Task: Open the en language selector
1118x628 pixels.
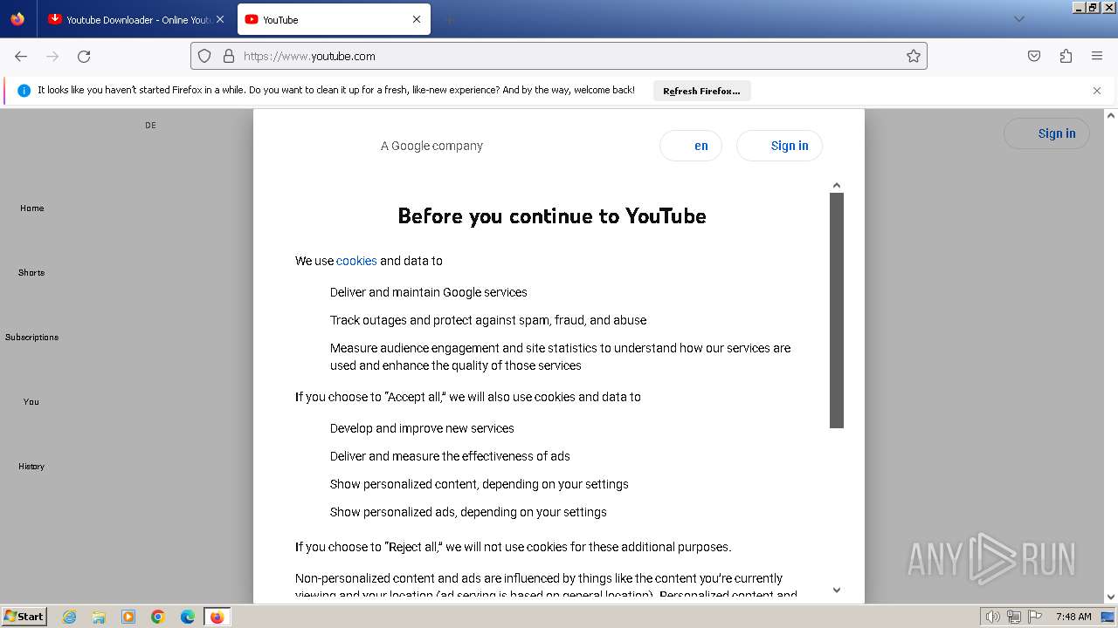Action: tap(691, 146)
